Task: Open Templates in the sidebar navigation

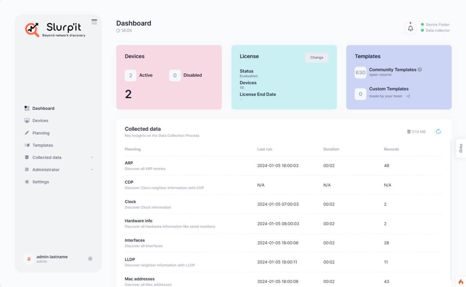Action: (x=43, y=145)
